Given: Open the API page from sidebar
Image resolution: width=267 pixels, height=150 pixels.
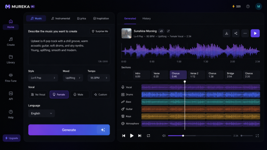Looking at the screenshot, I should click(x=11, y=96).
